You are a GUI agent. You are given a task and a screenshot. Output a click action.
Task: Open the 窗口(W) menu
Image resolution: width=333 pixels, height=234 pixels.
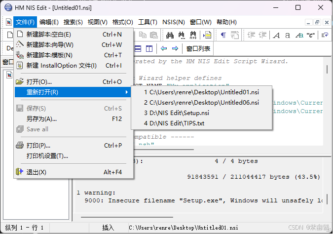tap(201, 22)
